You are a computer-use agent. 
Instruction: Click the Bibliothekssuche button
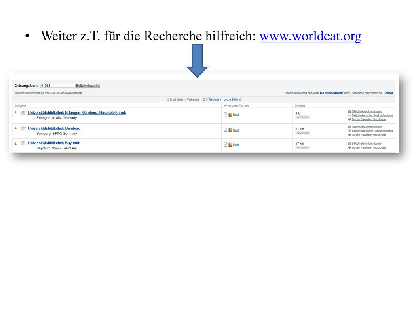88,86
